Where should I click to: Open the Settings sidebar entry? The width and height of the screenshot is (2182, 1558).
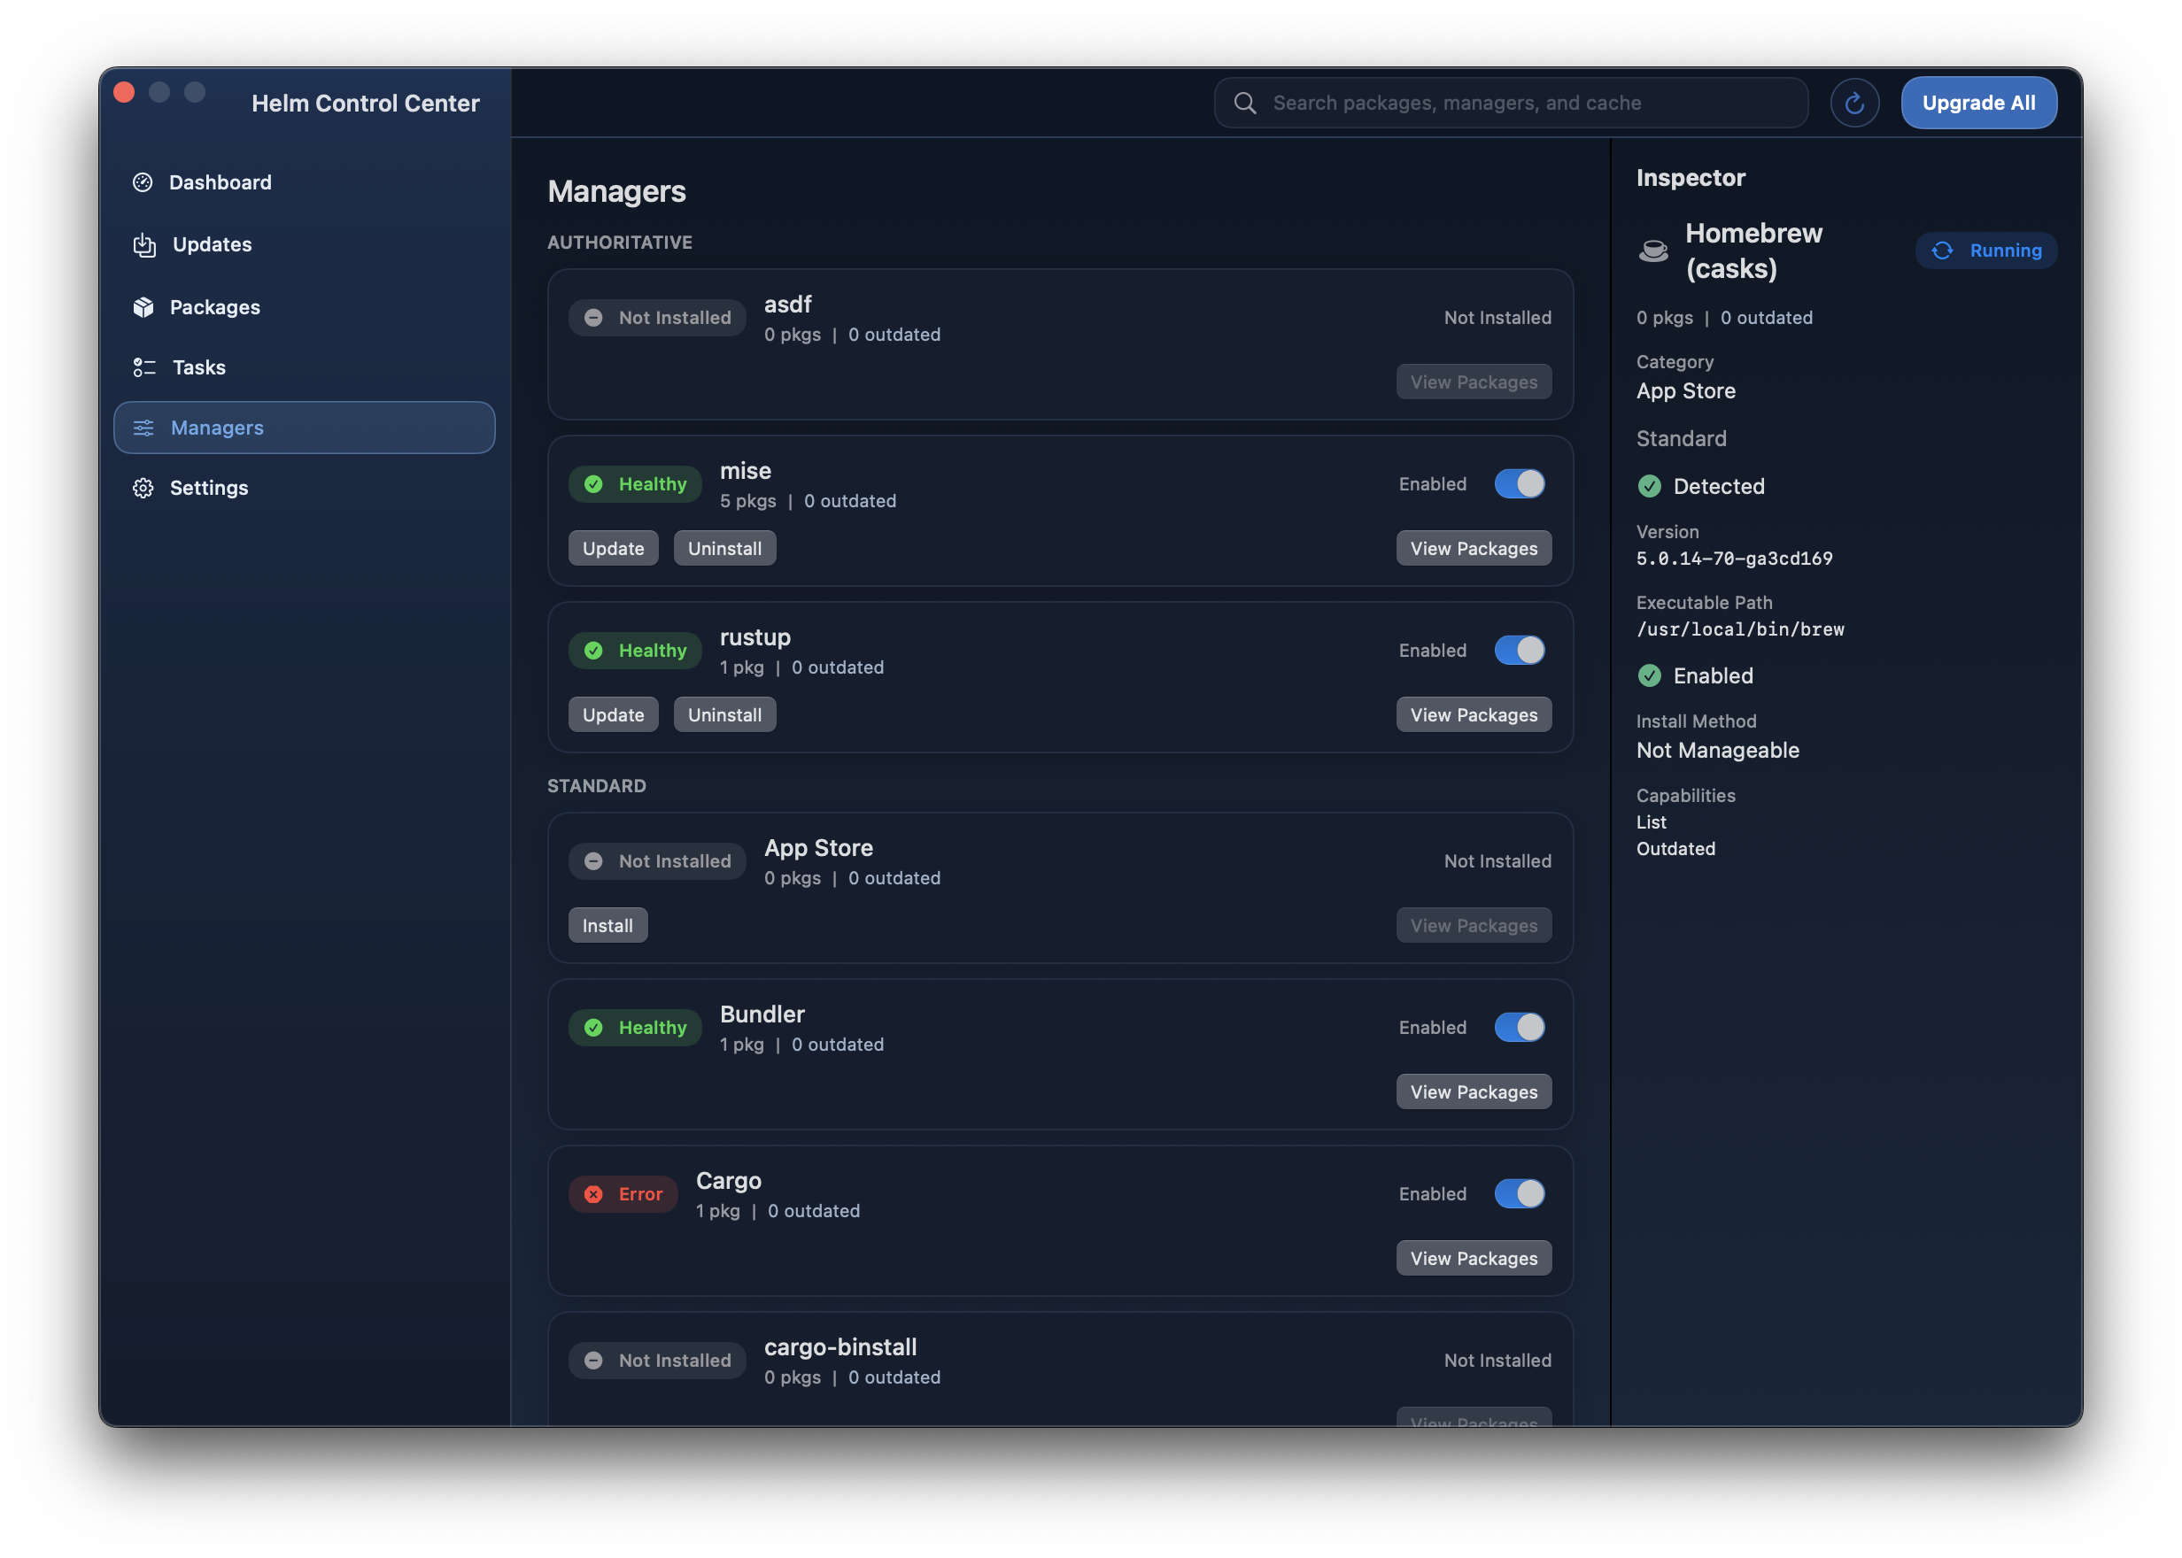pyautogui.click(x=208, y=488)
